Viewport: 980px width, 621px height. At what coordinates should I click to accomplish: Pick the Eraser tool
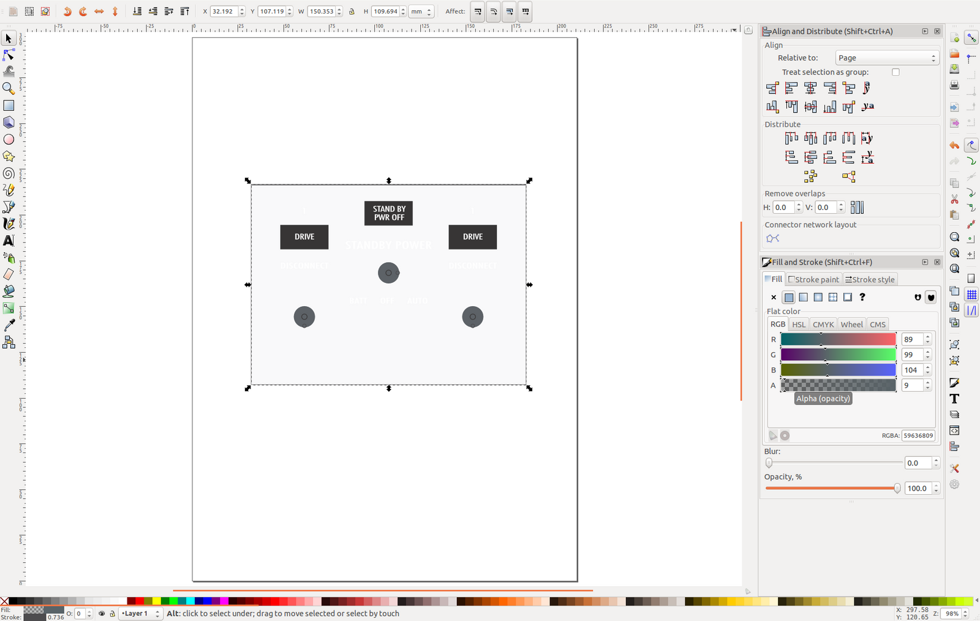point(9,274)
